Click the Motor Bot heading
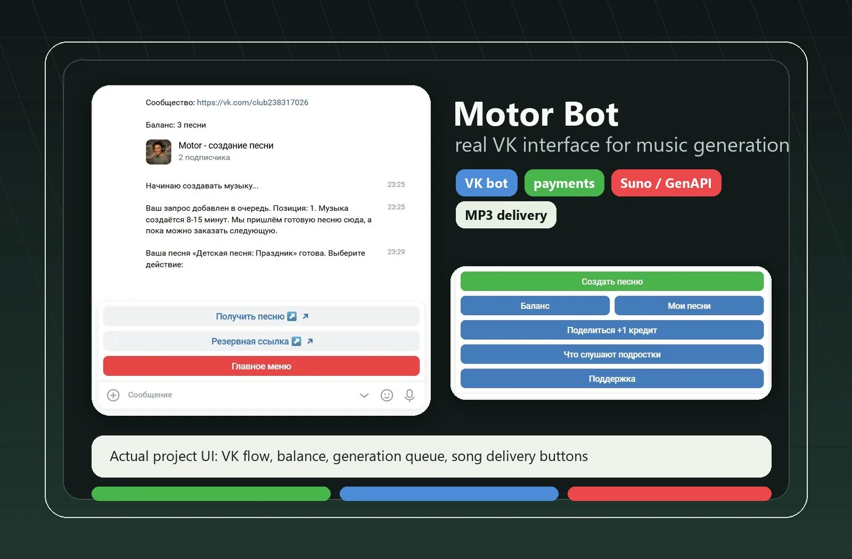 pos(536,114)
